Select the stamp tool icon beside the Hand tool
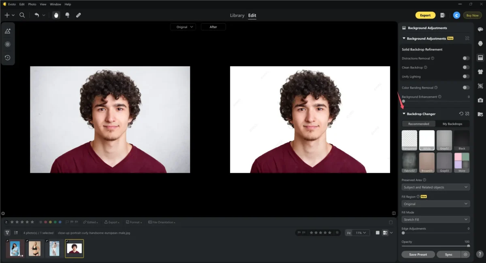Viewport: 486px width, 263px height. coord(67,15)
